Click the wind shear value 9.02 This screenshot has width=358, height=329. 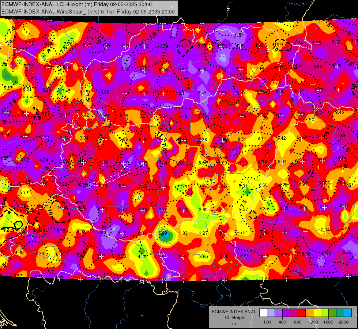(144, 93)
